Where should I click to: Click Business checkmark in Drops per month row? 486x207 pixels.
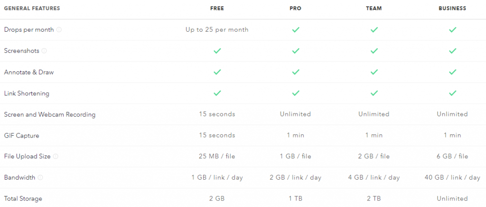coord(452,29)
